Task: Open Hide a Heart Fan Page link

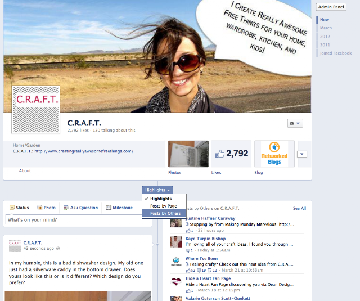Action: pyautogui.click(x=208, y=278)
